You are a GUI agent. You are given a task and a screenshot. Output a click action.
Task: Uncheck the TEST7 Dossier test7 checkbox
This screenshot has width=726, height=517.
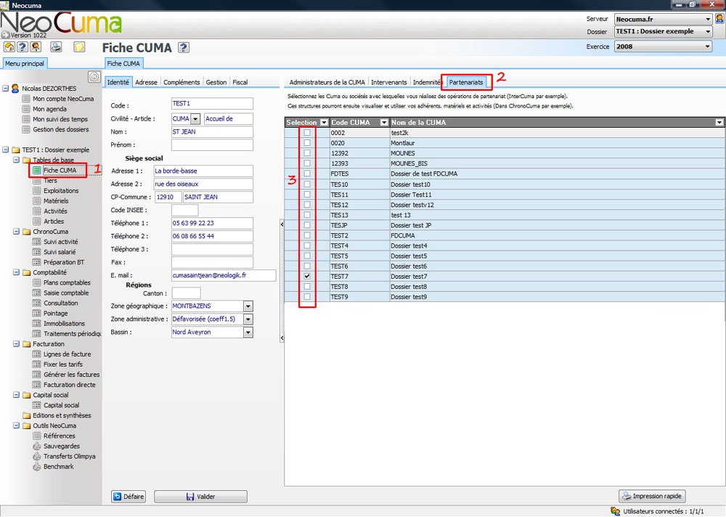click(x=307, y=276)
